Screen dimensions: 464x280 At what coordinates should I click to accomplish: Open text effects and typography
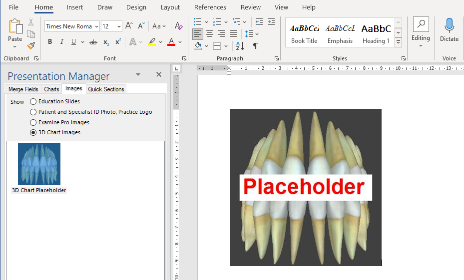(x=133, y=42)
